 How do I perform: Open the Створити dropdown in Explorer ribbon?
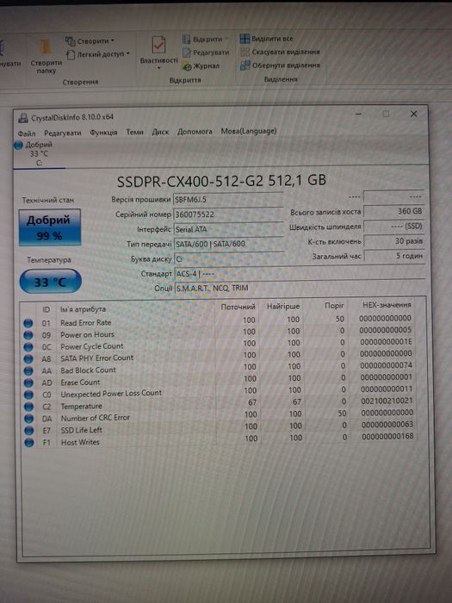point(90,40)
